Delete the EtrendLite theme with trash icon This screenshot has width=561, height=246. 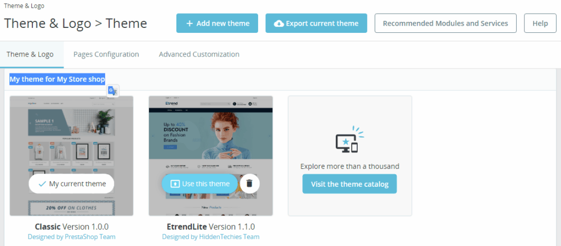click(x=249, y=184)
